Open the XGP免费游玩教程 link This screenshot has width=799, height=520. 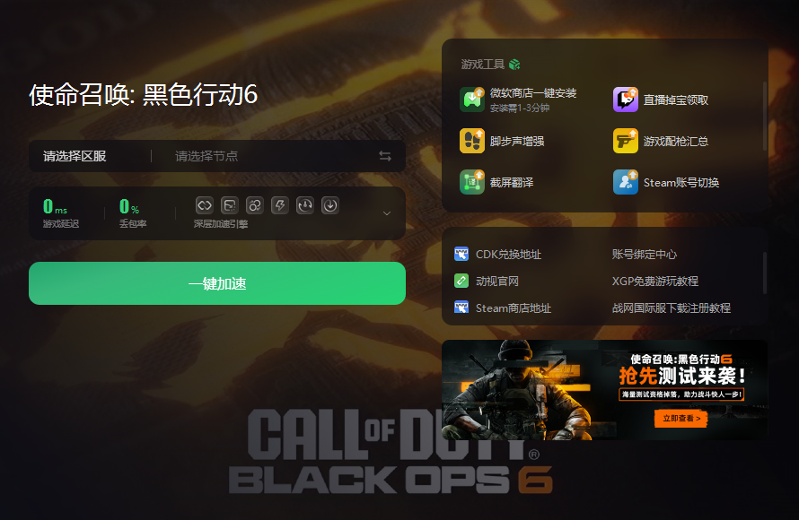654,281
